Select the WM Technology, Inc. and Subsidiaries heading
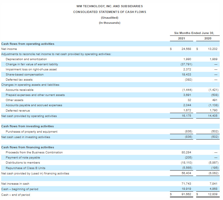 click(x=110, y=6)
